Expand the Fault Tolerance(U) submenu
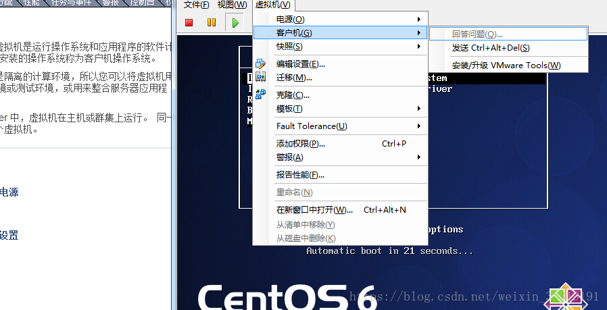607x310 pixels. [340, 126]
